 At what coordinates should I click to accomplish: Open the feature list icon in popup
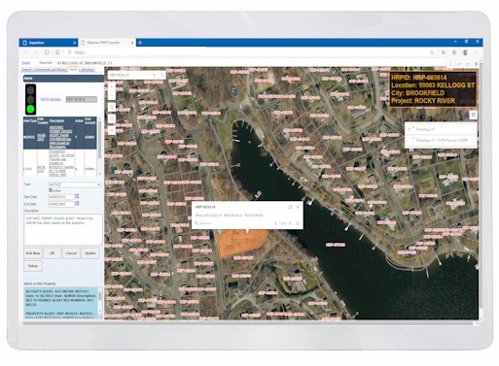(298, 223)
